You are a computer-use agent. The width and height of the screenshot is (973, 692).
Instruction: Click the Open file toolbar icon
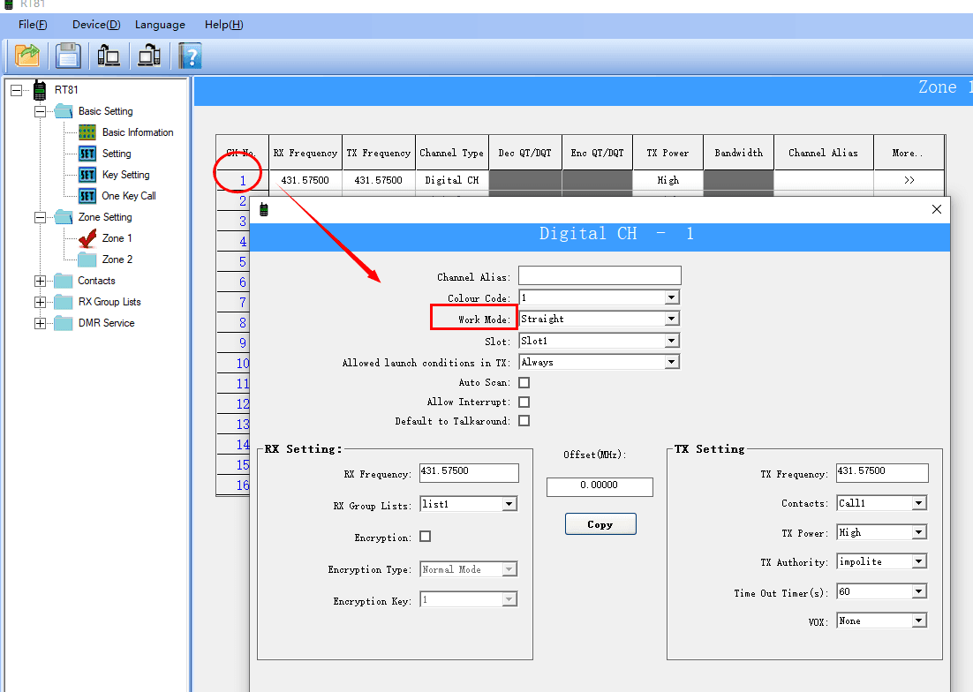click(x=28, y=56)
